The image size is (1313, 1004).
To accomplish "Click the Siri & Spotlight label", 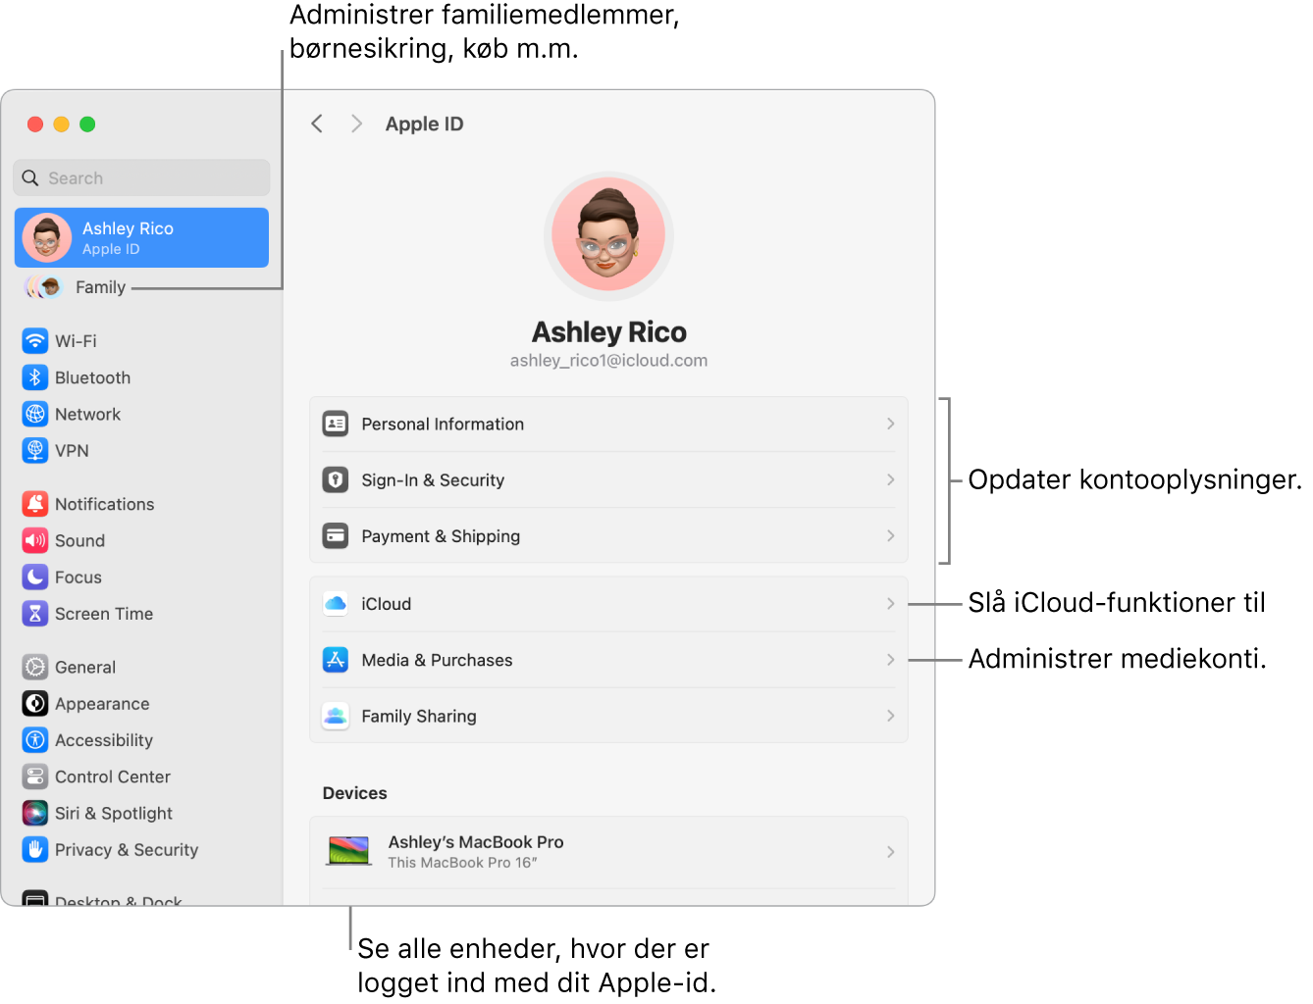I will point(114,814).
